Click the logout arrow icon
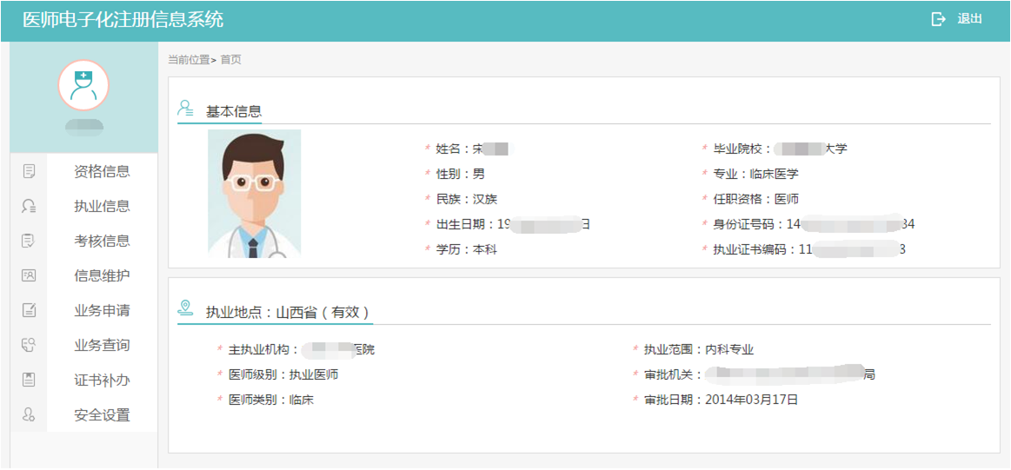The image size is (1011, 470). tap(938, 19)
